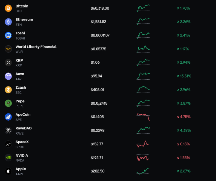Select the yellow Zcash coin icon
Screen dimensions: 216x181
pos(8,90)
